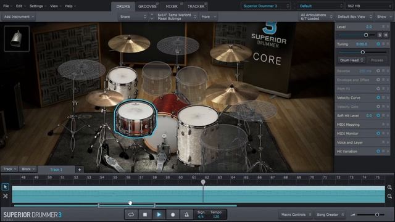
Task: Click the Process button
Action: point(377,60)
